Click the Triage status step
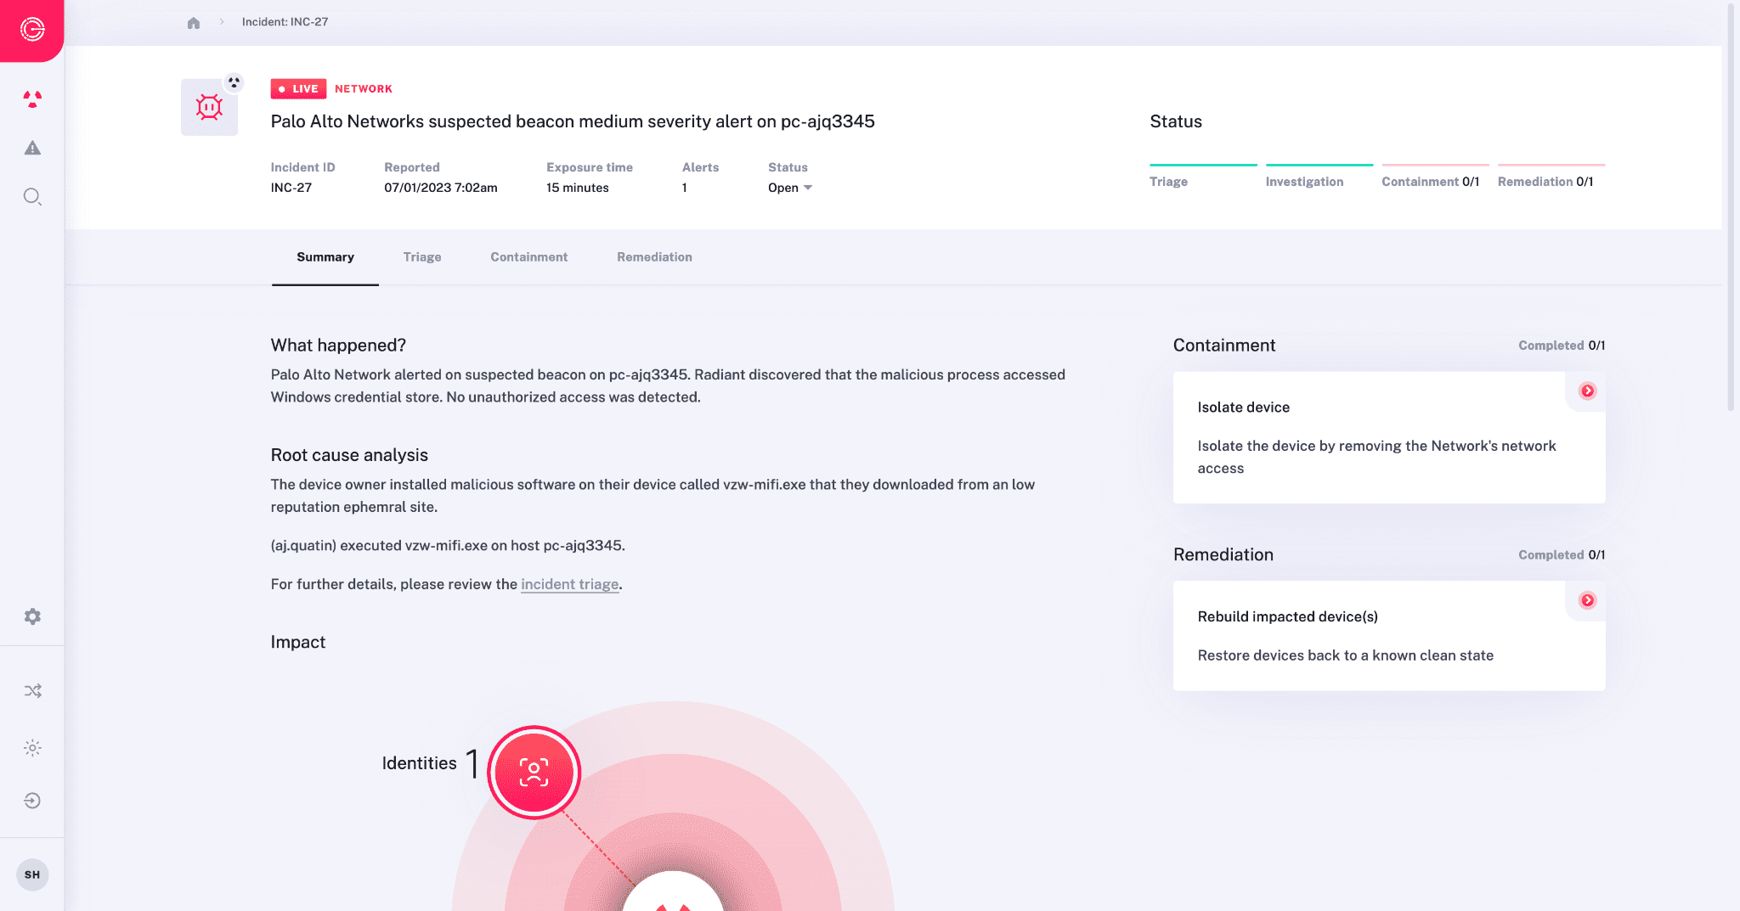Screen dimensions: 1740x911 point(1203,176)
